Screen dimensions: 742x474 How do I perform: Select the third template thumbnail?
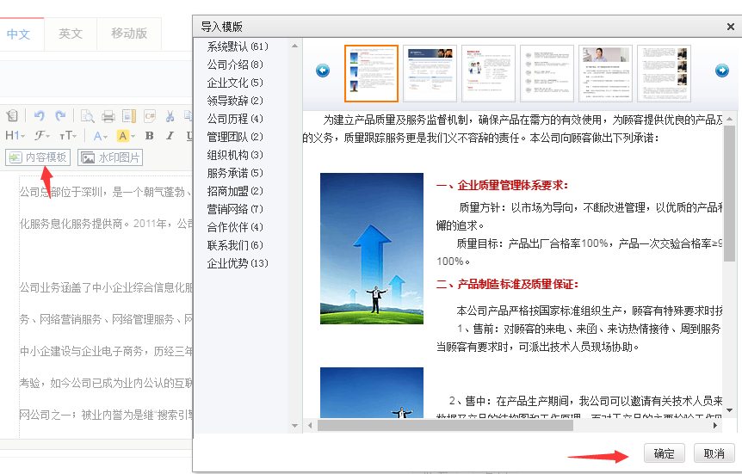pos(488,73)
